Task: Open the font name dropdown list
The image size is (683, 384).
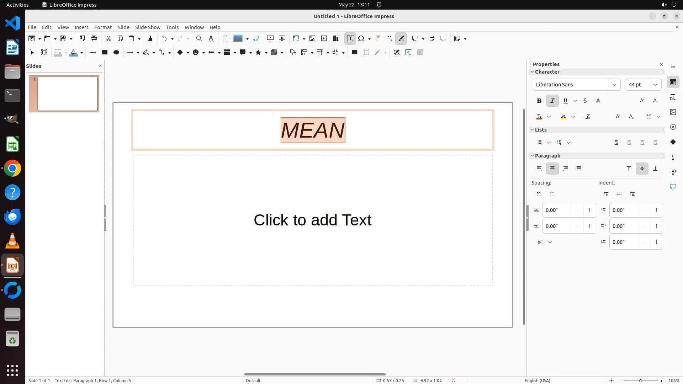Action: click(x=614, y=85)
